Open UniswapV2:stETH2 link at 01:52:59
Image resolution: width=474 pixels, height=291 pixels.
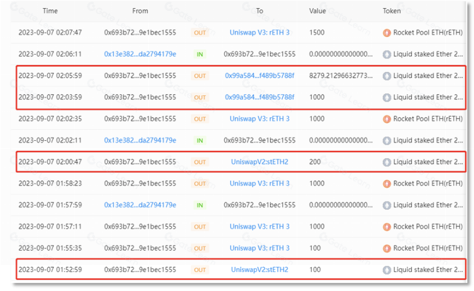pyautogui.click(x=260, y=270)
